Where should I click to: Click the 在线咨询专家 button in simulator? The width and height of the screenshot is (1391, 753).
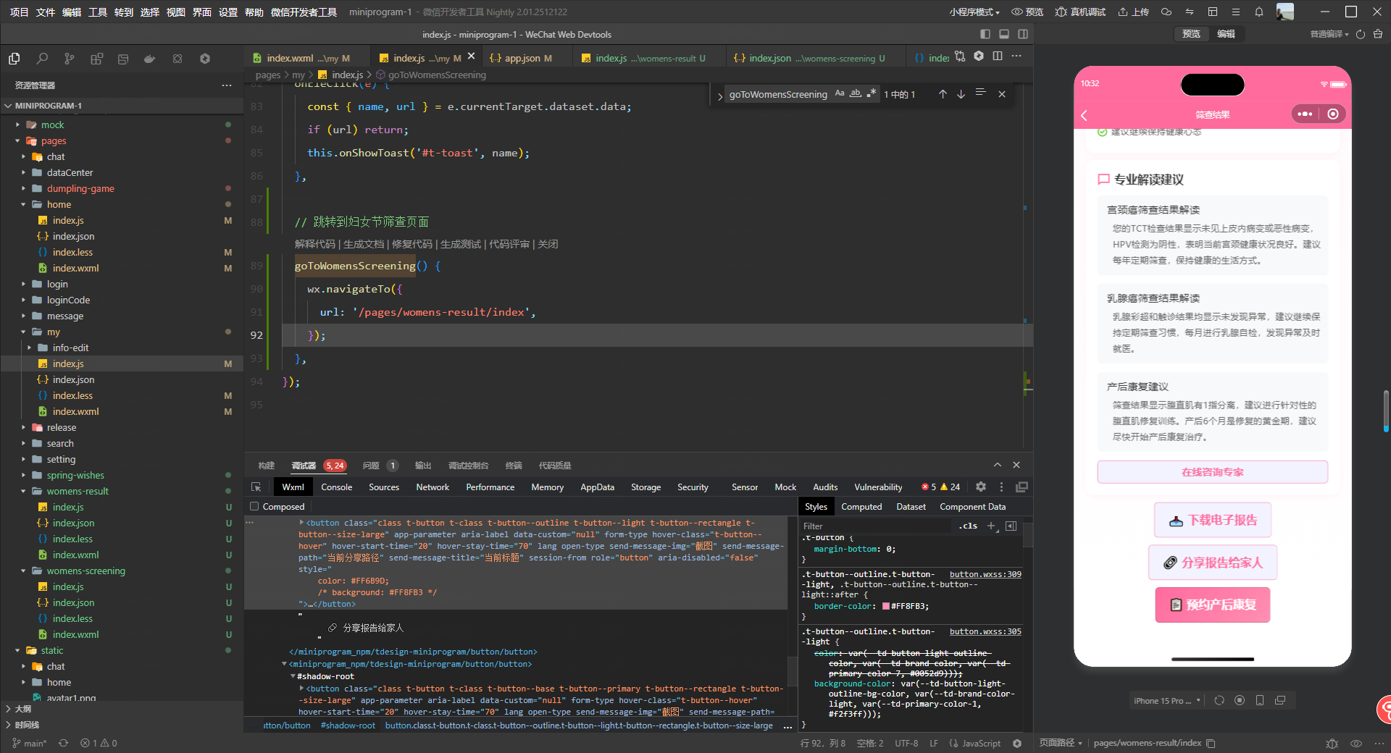[1212, 472]
